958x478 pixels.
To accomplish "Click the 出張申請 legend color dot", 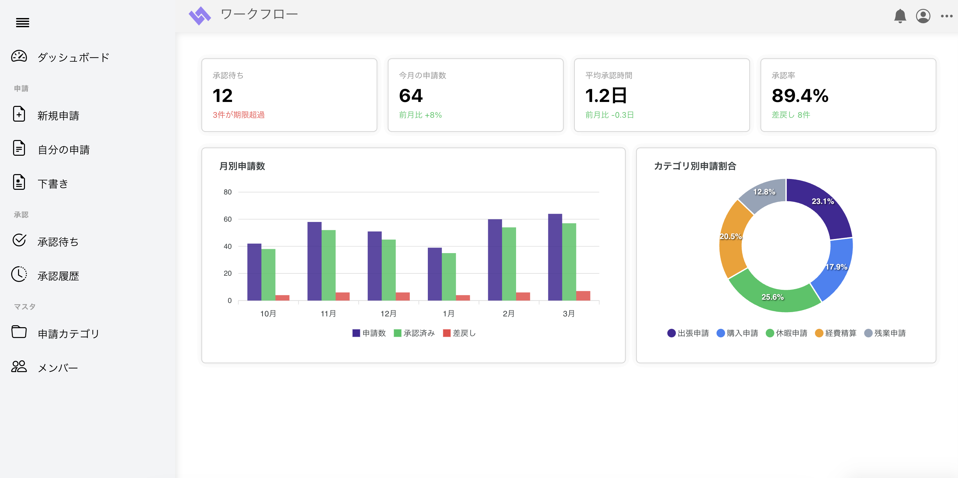I will click(671, 333).
